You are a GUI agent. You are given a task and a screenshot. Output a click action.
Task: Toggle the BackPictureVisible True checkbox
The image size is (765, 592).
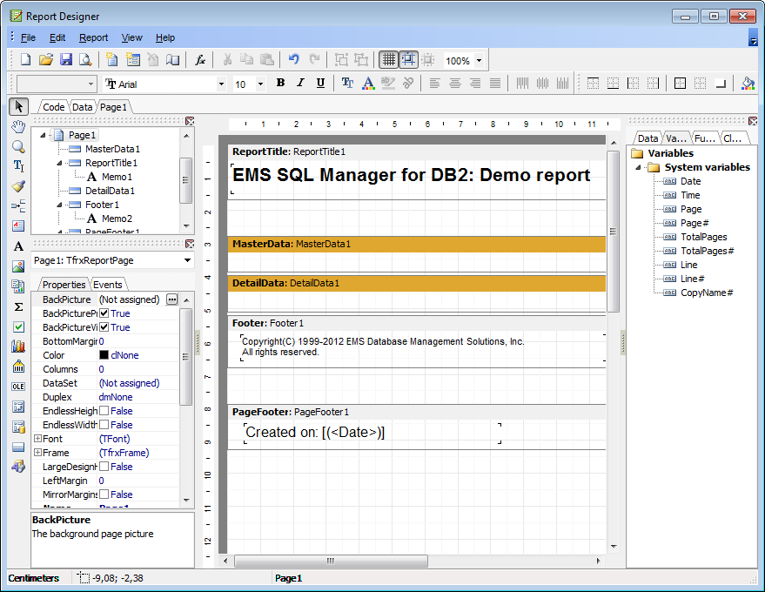coord(104,327)
